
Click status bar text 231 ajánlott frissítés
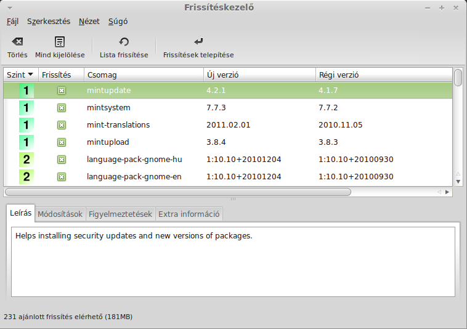[68, 317]
